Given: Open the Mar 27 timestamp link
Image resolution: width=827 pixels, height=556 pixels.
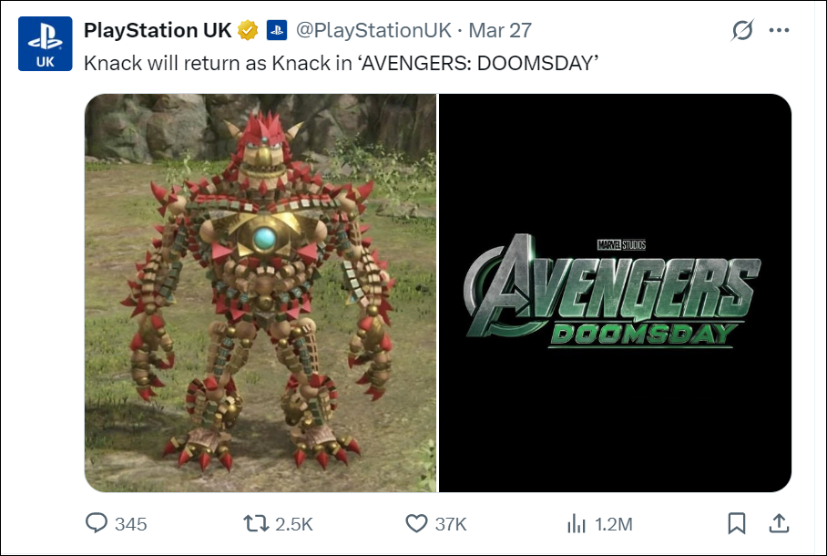Looking at the screenshot, I should 499,30.
